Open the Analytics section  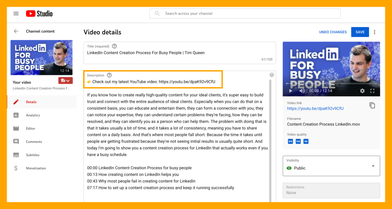[42, 115]
